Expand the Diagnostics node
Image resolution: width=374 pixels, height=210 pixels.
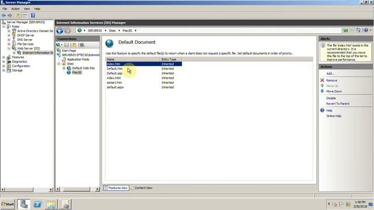tap(4, 62)
